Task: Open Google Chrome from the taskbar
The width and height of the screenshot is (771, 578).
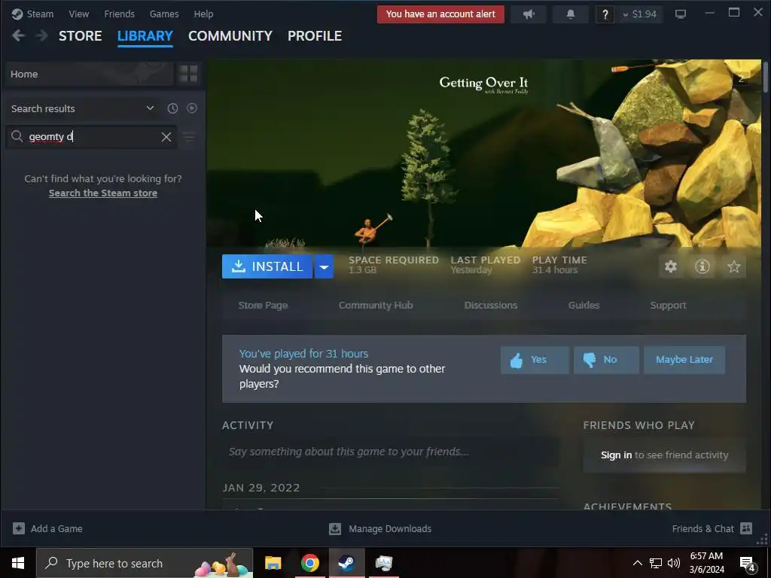Action: tap(309, 563)
